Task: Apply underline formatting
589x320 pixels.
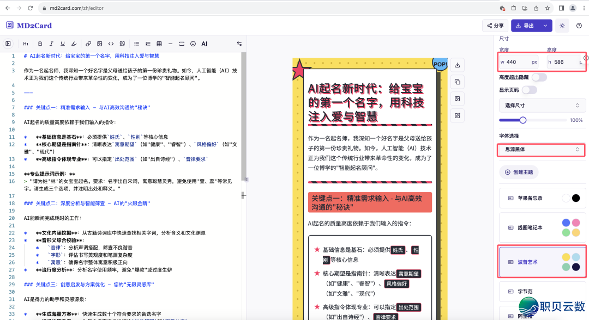Action: pos(62,44)
